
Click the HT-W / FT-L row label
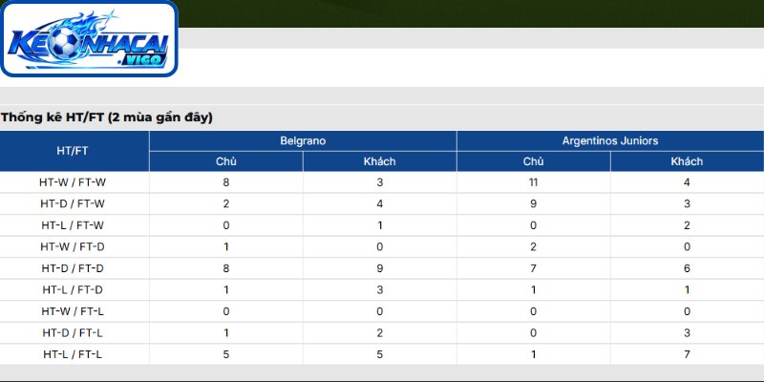(x=73, y=311)
